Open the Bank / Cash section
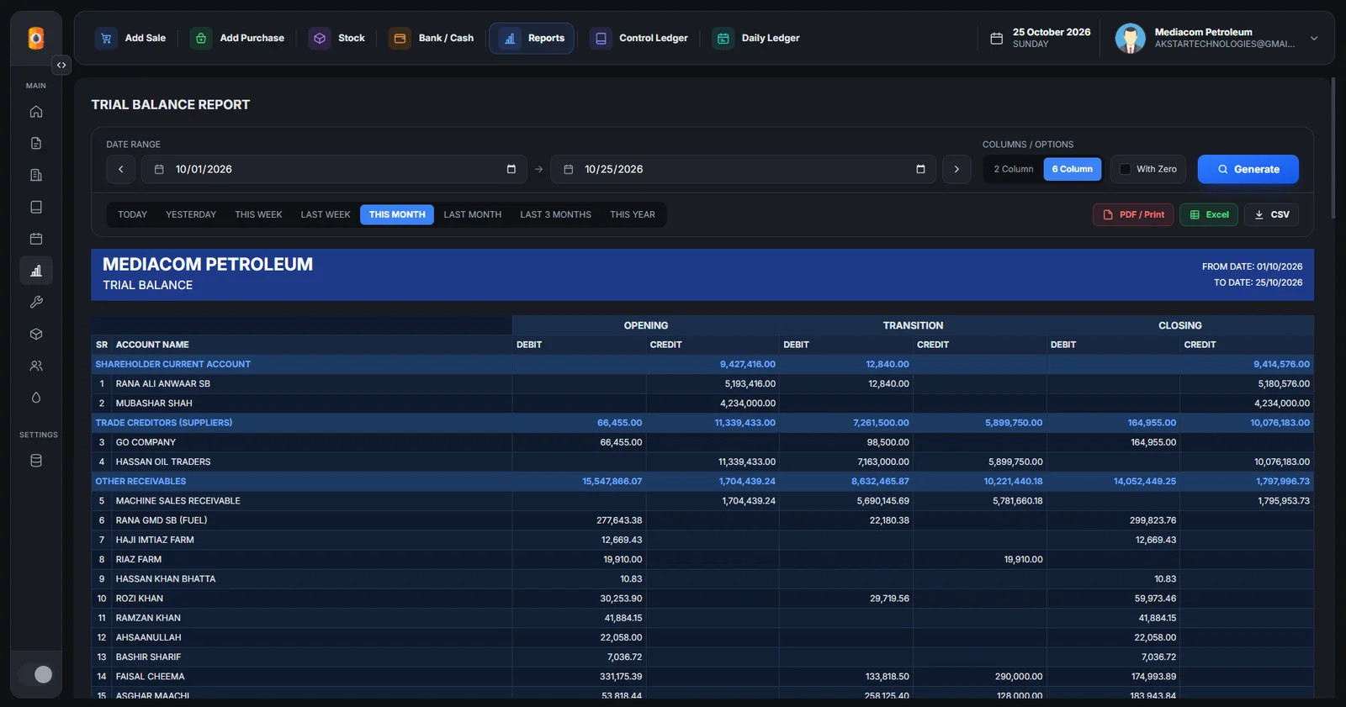 click(432, 38)
